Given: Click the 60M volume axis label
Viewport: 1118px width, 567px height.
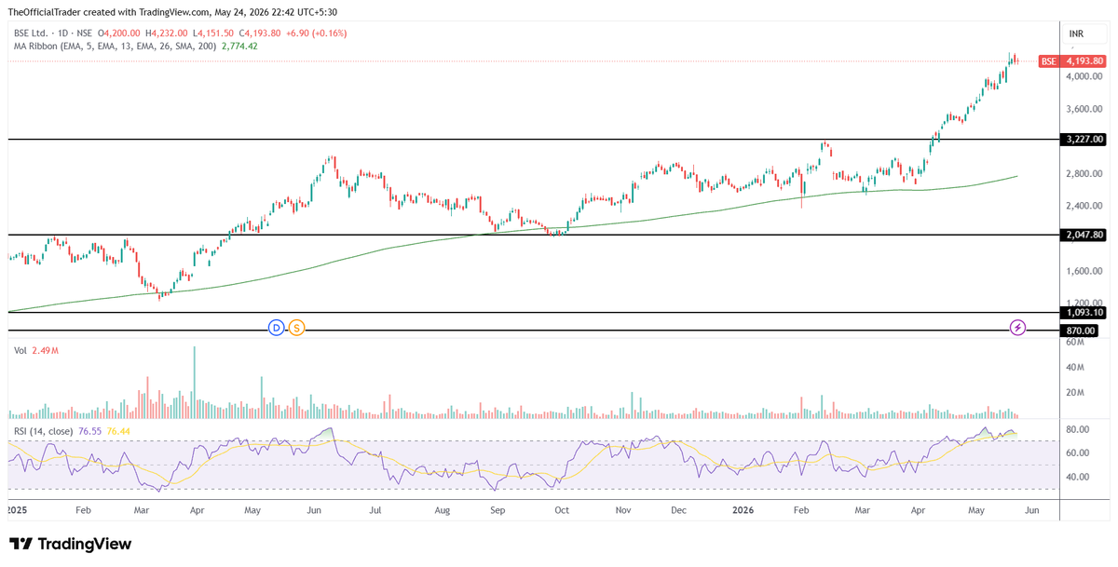Looking at the screenshot, I should point(1075,342).
